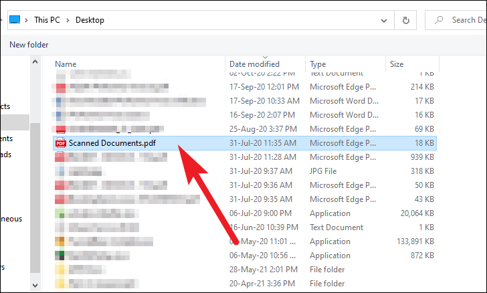Viewport: 487px width, 293px height.
Task: Click the This PC breadcrumb
Action: coord(47,20)
